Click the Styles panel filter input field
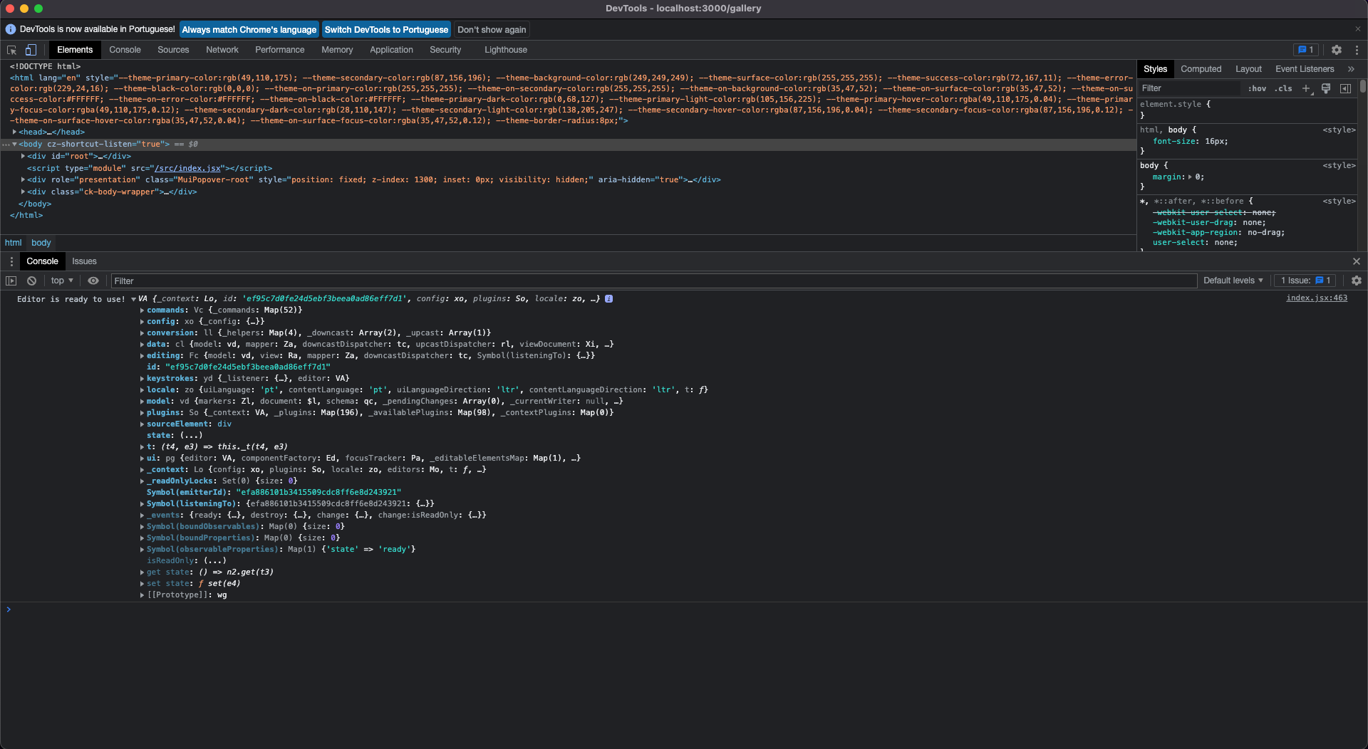This screenshot has width=1368, height=749. [x=1190, y=88]
